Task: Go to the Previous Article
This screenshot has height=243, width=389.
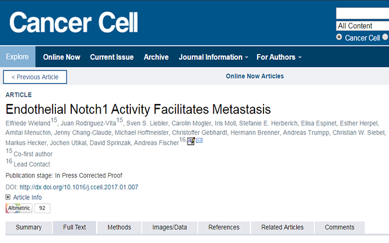Action: click(x=35, y=77)
